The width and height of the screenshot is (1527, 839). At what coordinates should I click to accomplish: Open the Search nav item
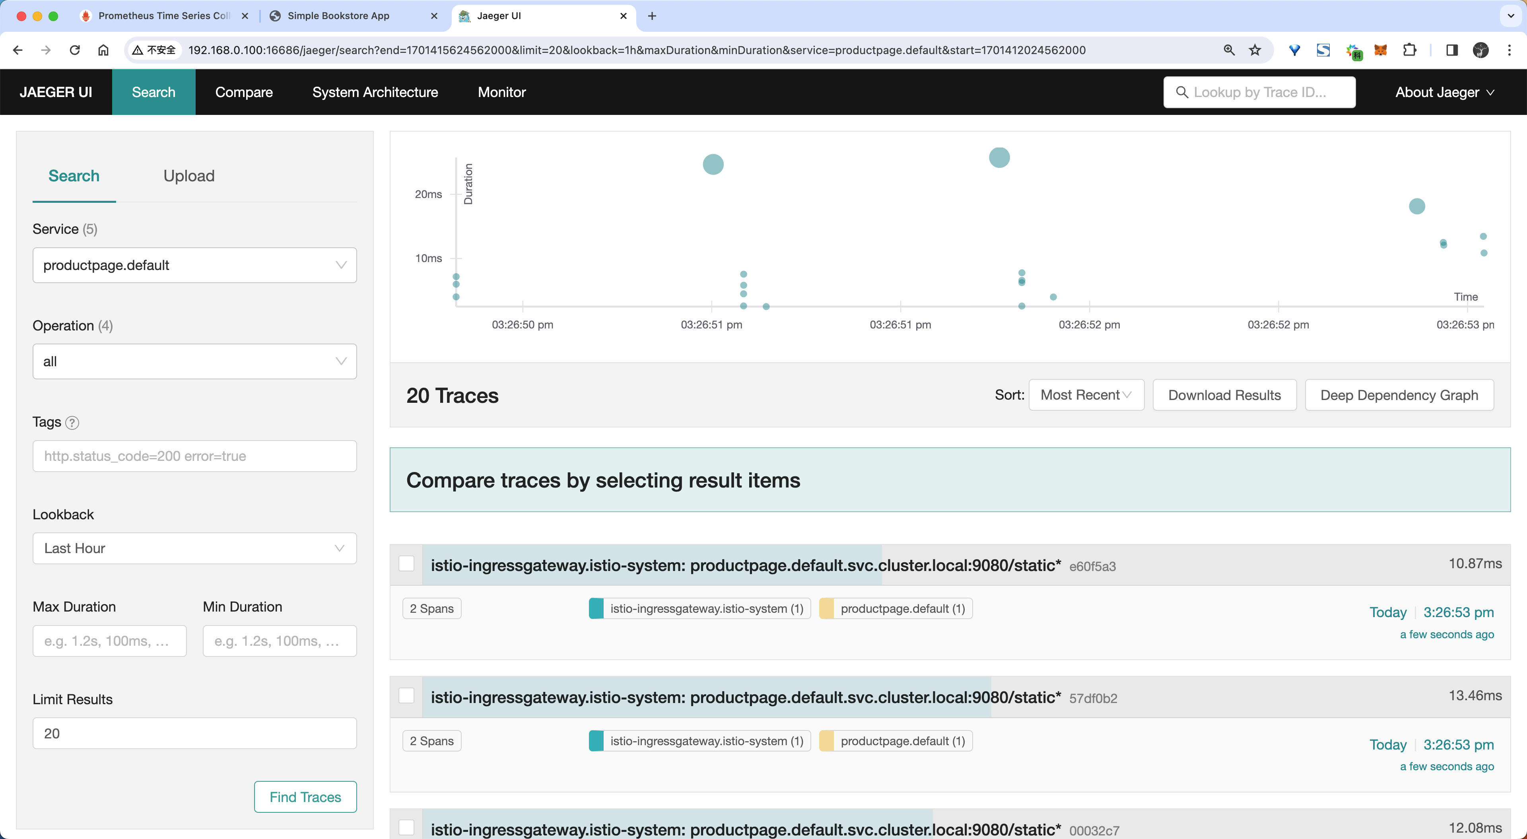coord(153,93)
